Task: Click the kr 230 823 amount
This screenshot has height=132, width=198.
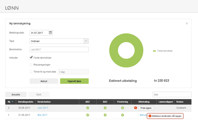Action: click(162, 81)
